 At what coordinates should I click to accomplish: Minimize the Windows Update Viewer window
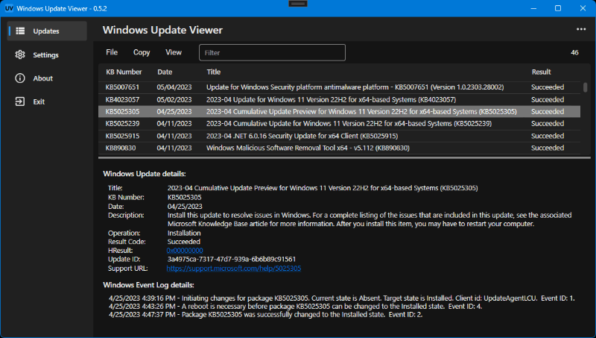(x=533, y=8)
